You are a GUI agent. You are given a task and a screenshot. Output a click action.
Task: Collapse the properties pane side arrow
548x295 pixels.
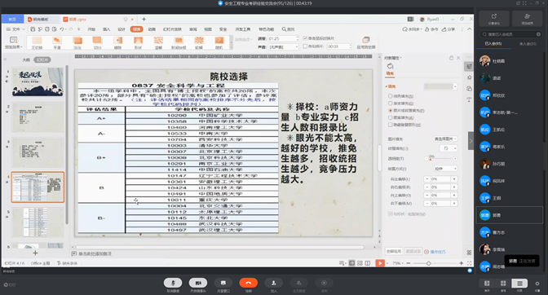[471, 141]
